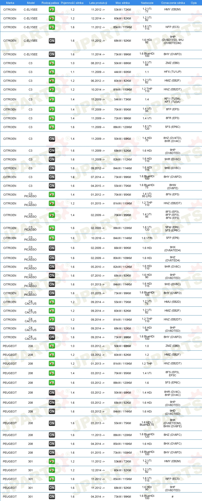This screenshot has height=501, width=202.
Task: Click the diesel ON icon for Citroen C3 55kW / 75KM
Action: coord(52,186)
